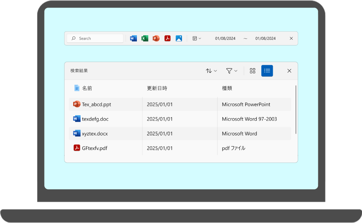Expand the sort order dropdown
The height and width of the screenshot is (223, 362).
(211, 71)
